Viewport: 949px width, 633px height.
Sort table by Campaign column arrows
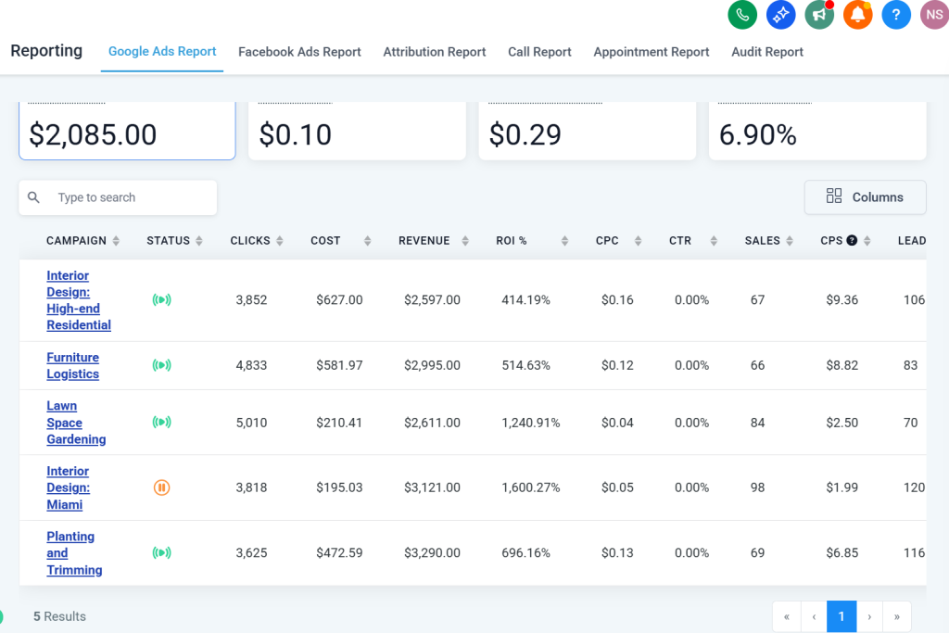[116, 241]
